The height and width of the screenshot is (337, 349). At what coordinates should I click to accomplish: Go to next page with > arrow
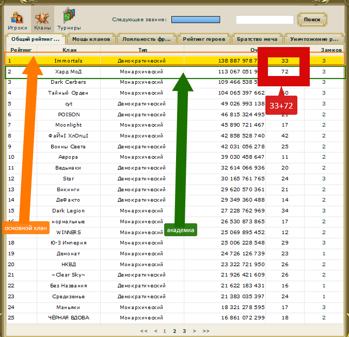coord(194,331)
